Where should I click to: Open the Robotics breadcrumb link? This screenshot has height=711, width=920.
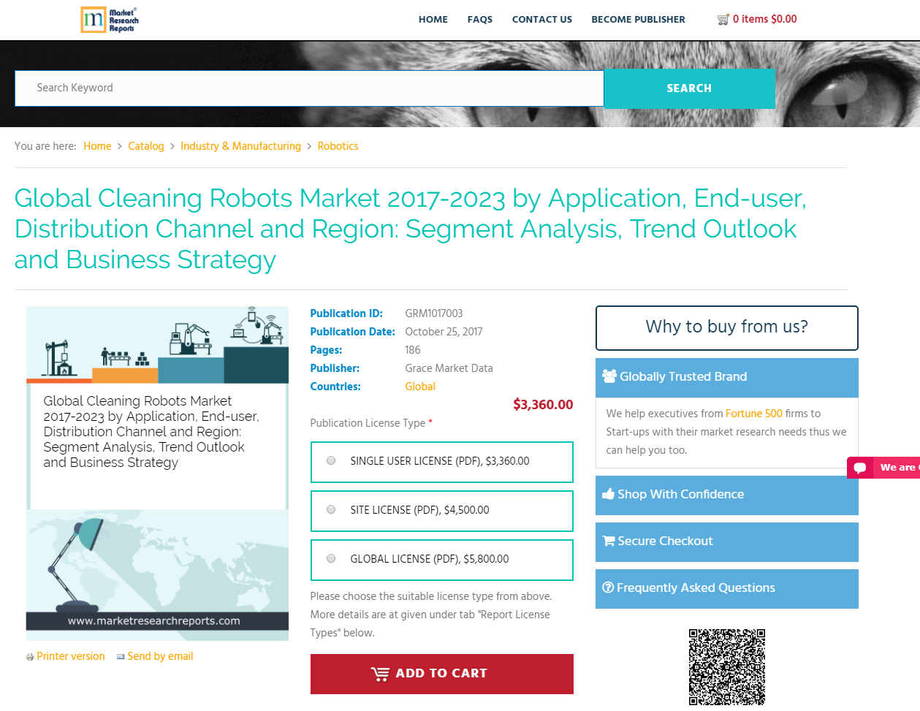click(x=338, y=146)
